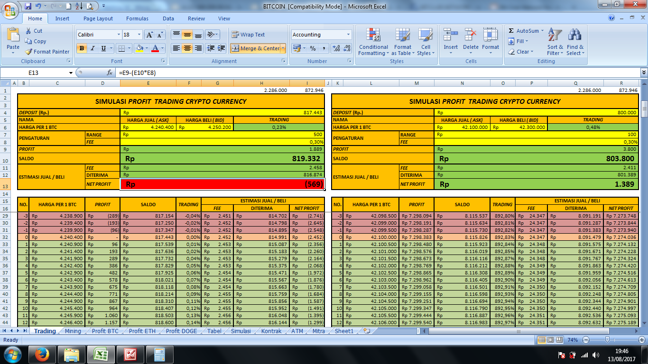Image resolution: width=648 pixels, height=364 pixels.
Task: Apply the red Font Color
Action: pyautogui.click(x=155, y=48)
